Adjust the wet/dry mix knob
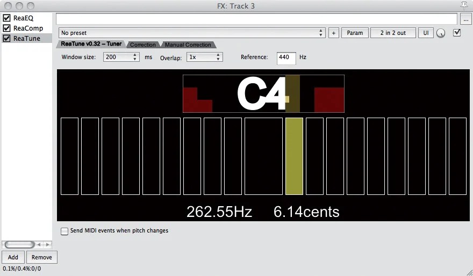 441,33
